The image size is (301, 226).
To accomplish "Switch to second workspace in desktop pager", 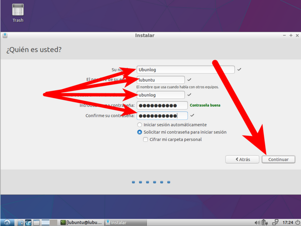I will [x=54, y=223].
